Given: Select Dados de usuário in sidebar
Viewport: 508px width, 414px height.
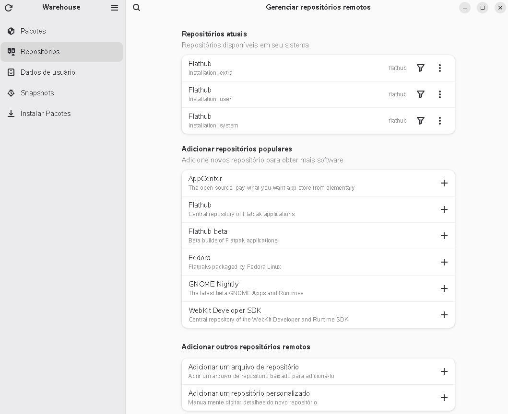Looking at the screenshot, I should (47, 72).
